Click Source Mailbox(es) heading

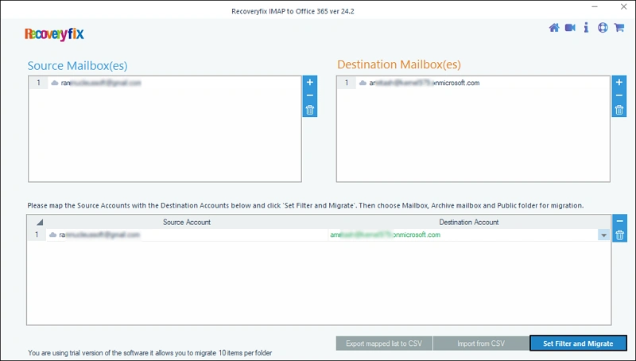tap(77, 66)
